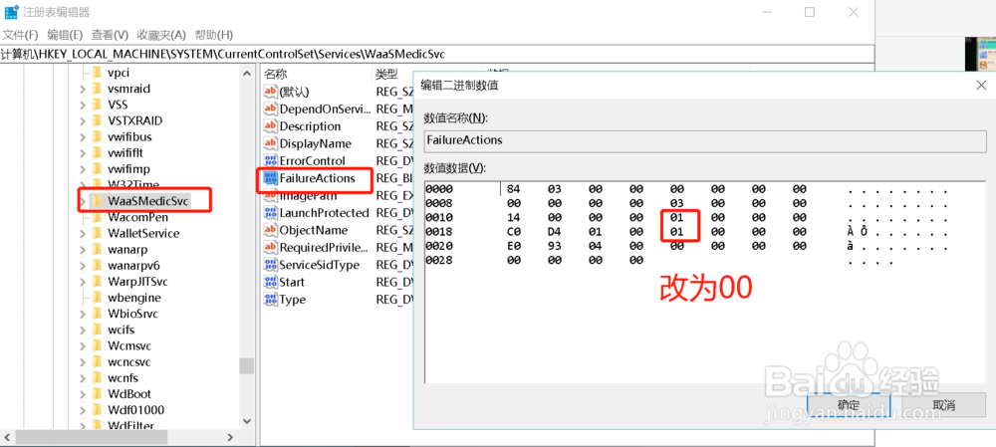Click the 确定 button

[849, 405]
